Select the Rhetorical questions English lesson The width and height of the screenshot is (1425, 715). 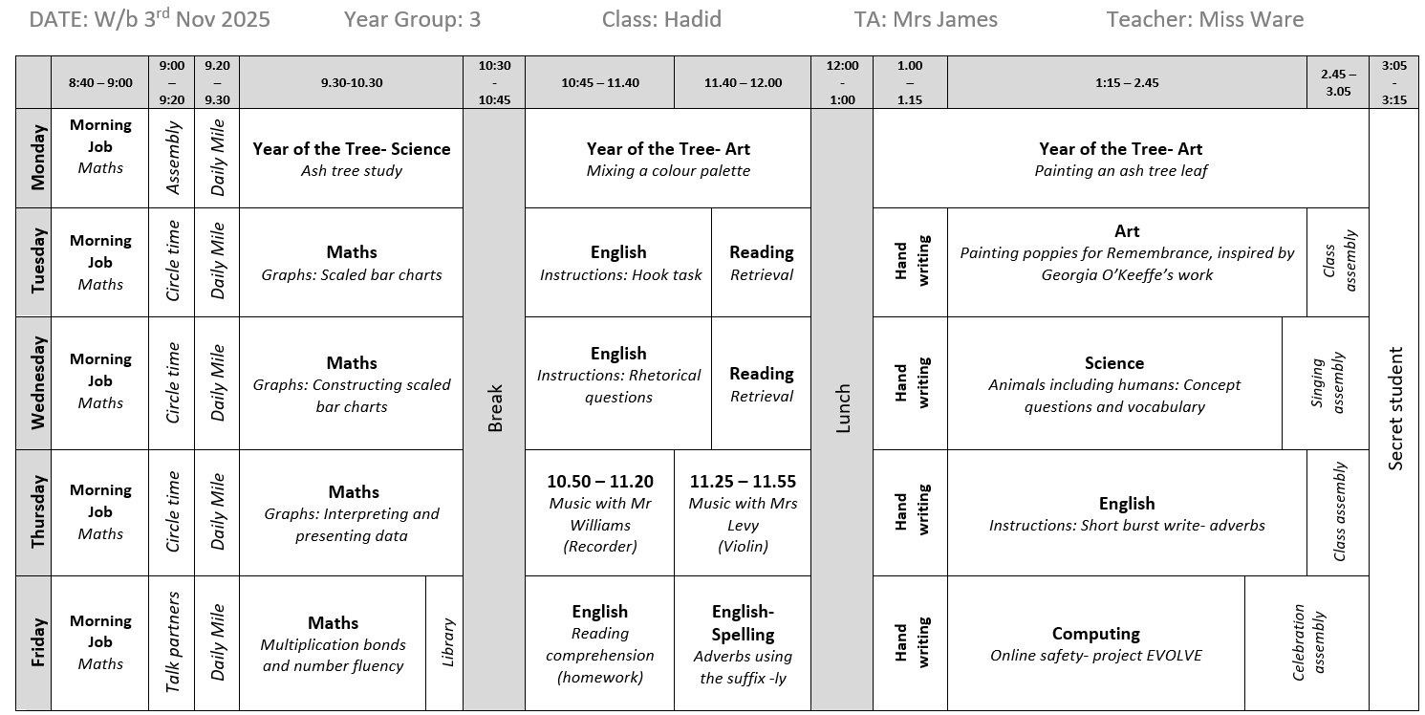click(618, 375)
